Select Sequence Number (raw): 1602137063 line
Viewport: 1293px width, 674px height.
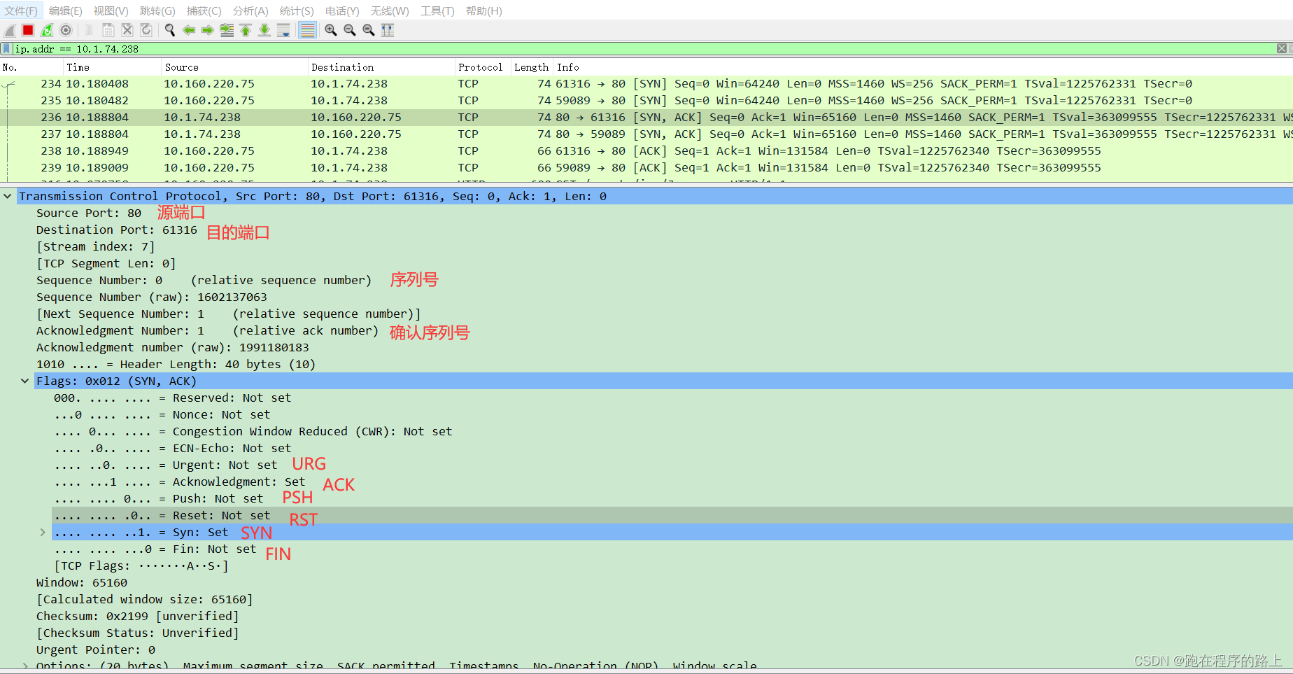[152, 297]
